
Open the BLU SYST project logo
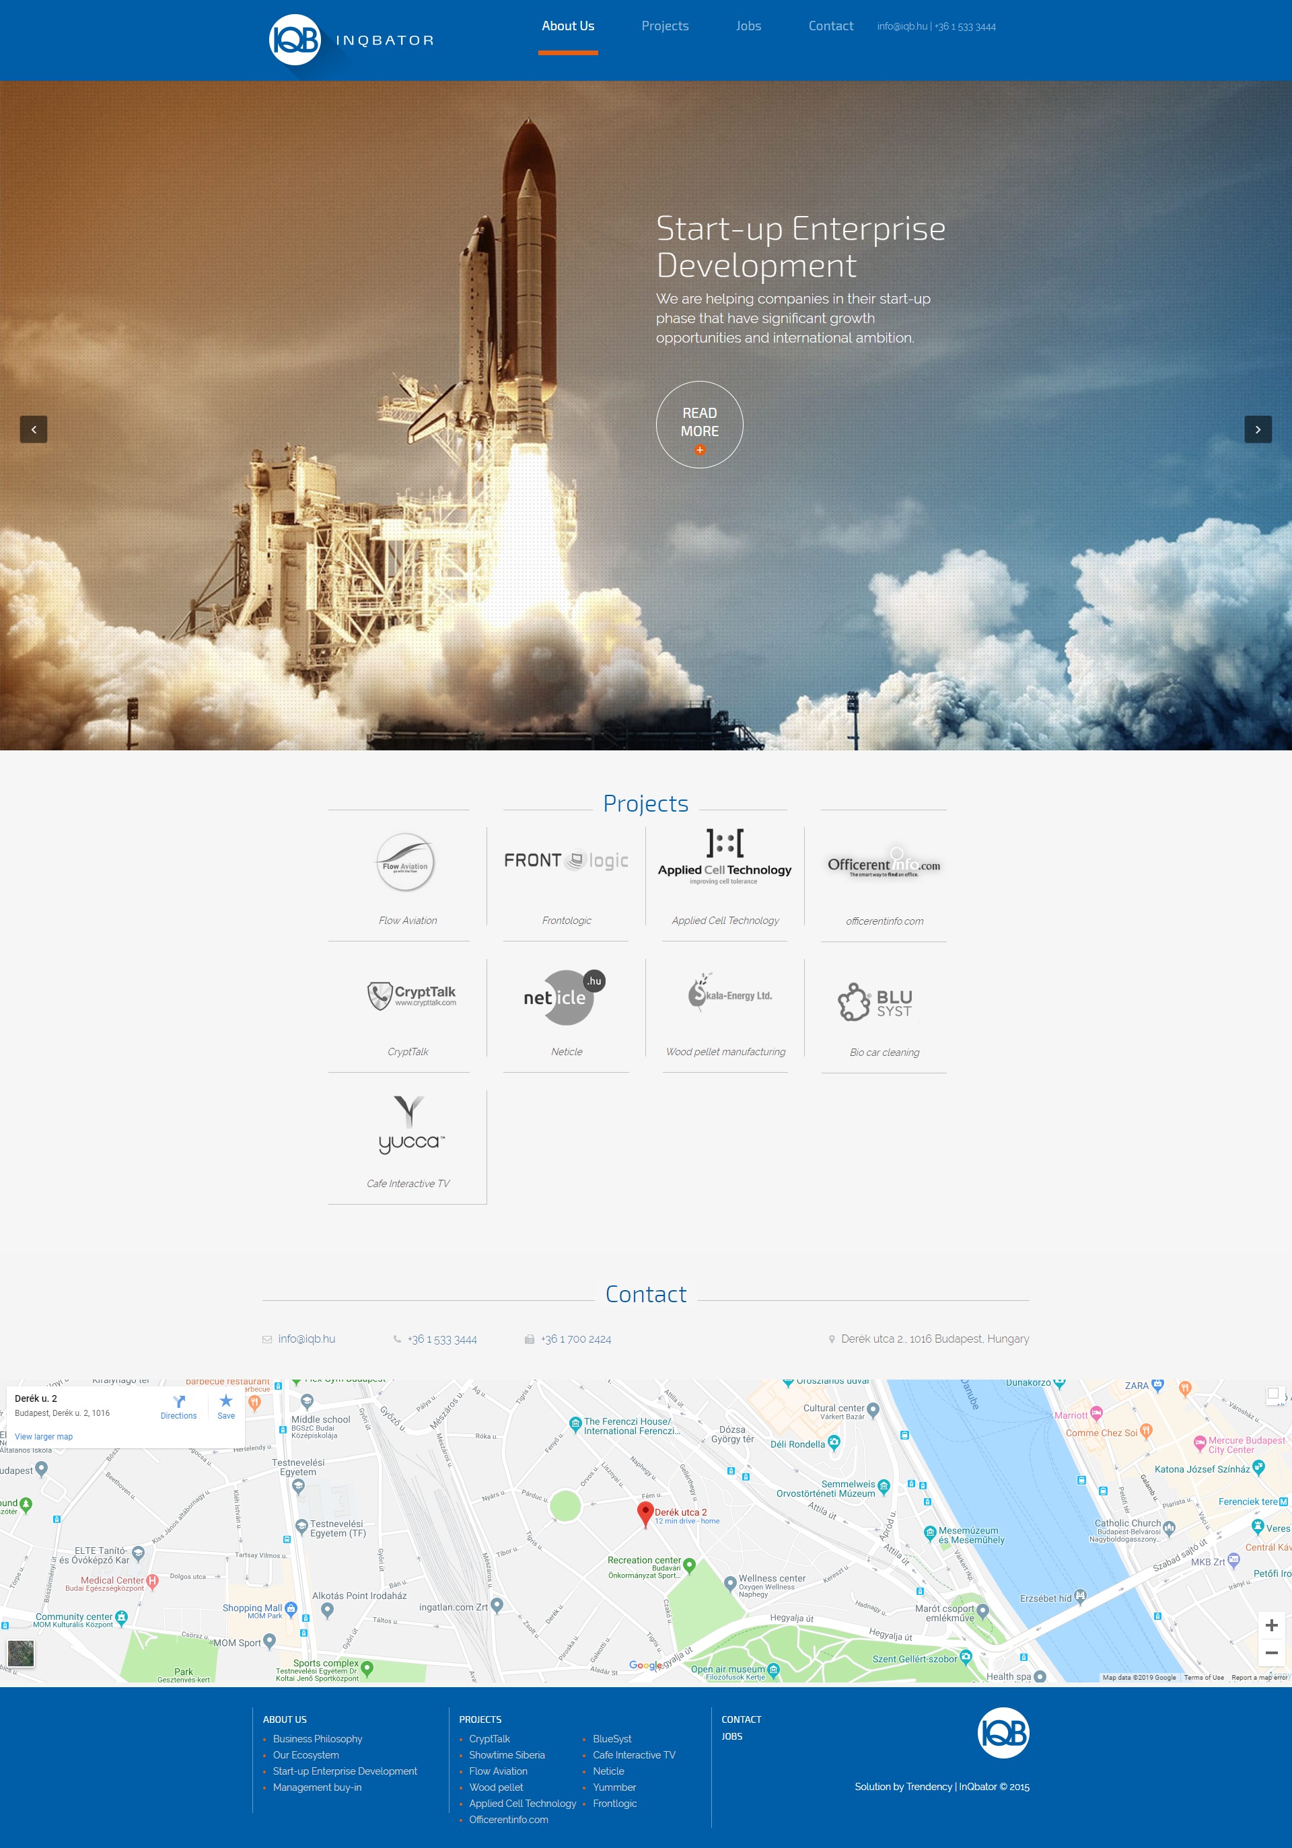tap(875, 1001)
